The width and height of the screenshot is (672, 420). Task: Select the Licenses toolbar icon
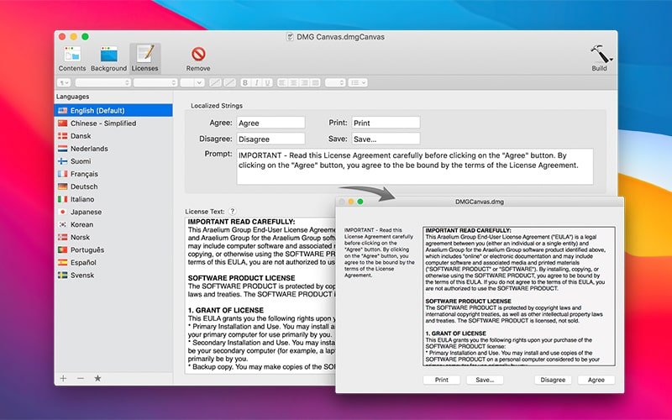pyautogui.click(x=145, y=57)
